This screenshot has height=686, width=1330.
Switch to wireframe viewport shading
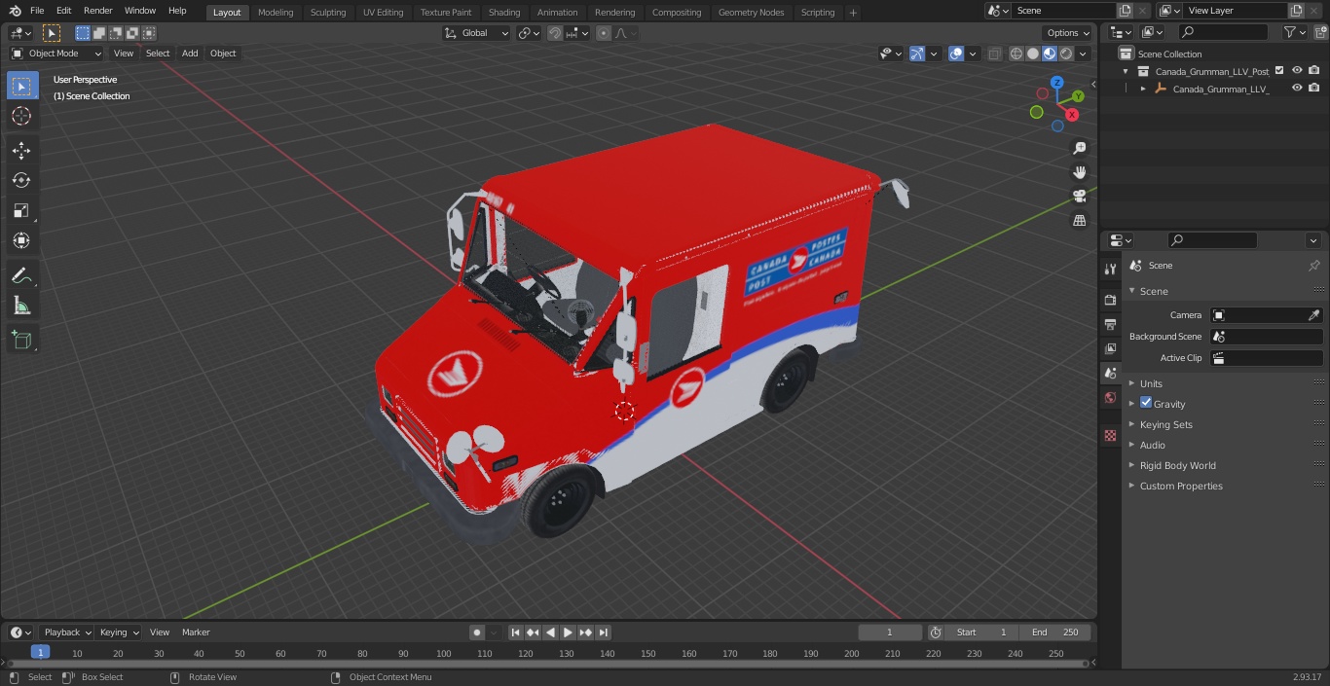(x=1016, y=54)
